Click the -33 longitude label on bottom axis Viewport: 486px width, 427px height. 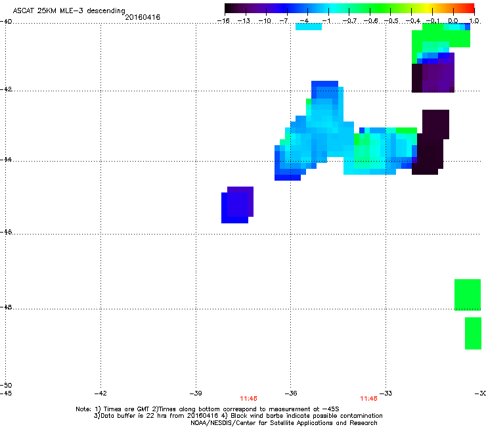click(x=386, y=393)
